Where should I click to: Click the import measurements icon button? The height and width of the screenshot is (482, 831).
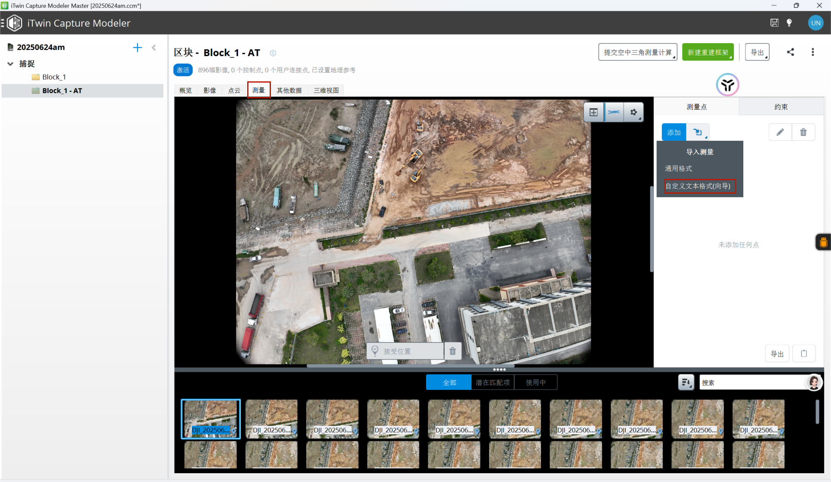pyautogui.click(x=698, y=132)
